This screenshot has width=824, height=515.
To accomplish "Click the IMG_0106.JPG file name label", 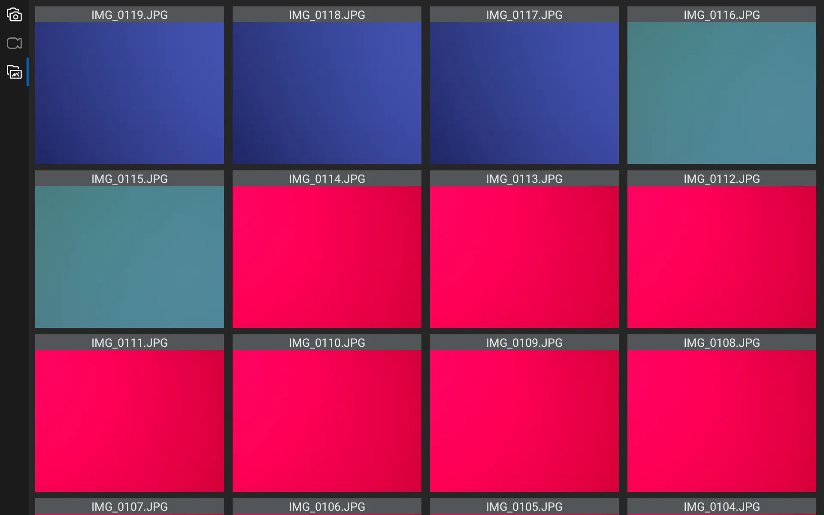I will coord(327,506).
